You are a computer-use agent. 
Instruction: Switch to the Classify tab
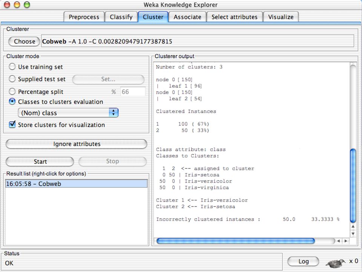(121, 17)
